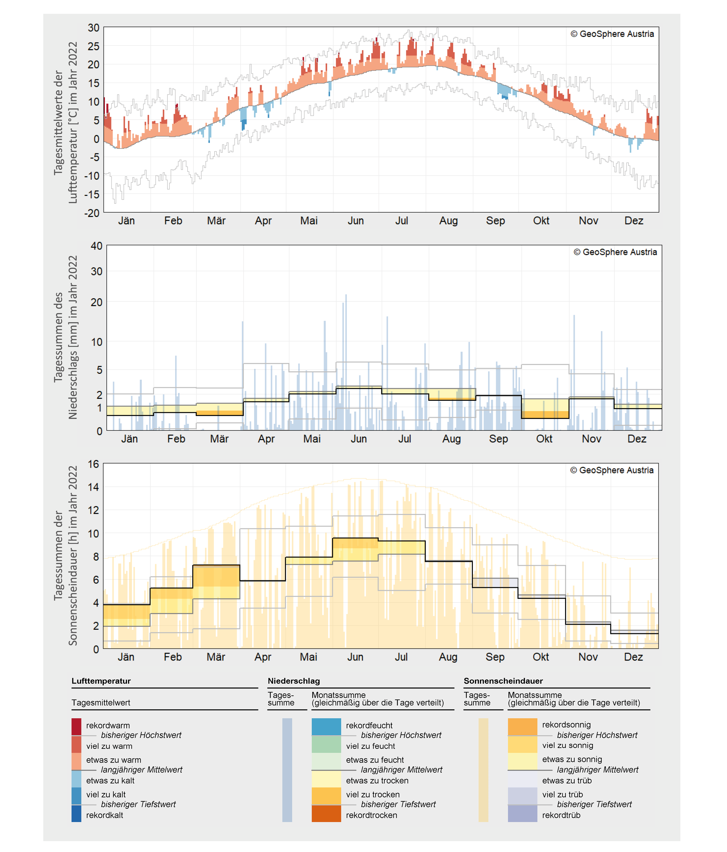
Task: Click the Jun label under temperature chart
Action: pos(356,221)
